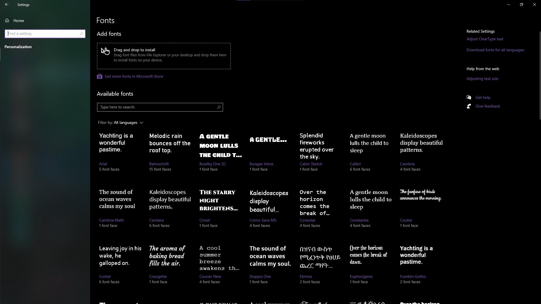Viewport: 541px width, 304px height.
Task: Open Download fonts for all languages
Action: coord(495,50)
